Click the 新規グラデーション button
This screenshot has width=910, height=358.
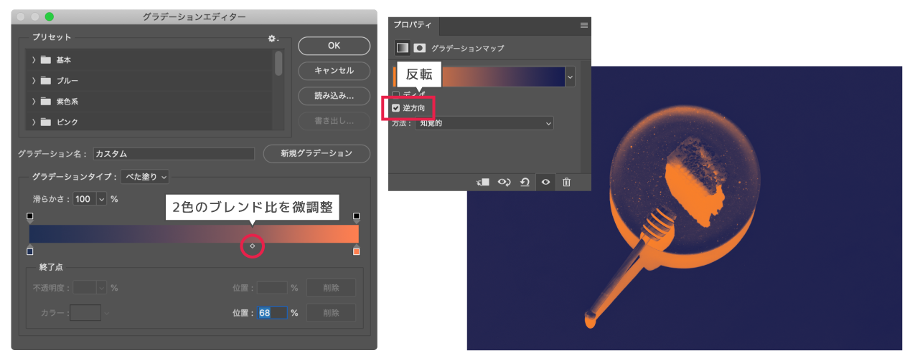(x=316, y=153)
